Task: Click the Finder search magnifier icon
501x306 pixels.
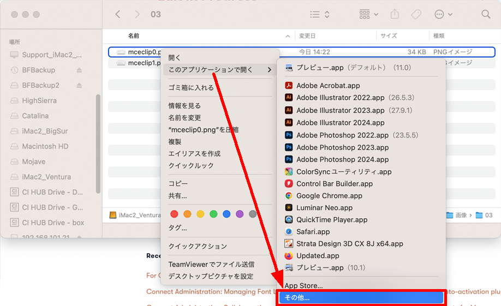Action: (486, 14)
